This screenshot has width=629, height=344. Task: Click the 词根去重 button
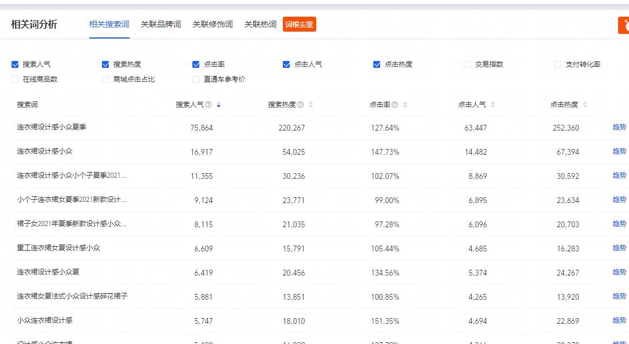[299, 24]
